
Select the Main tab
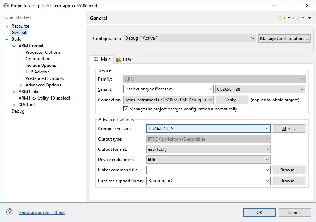tap(102, 59)
